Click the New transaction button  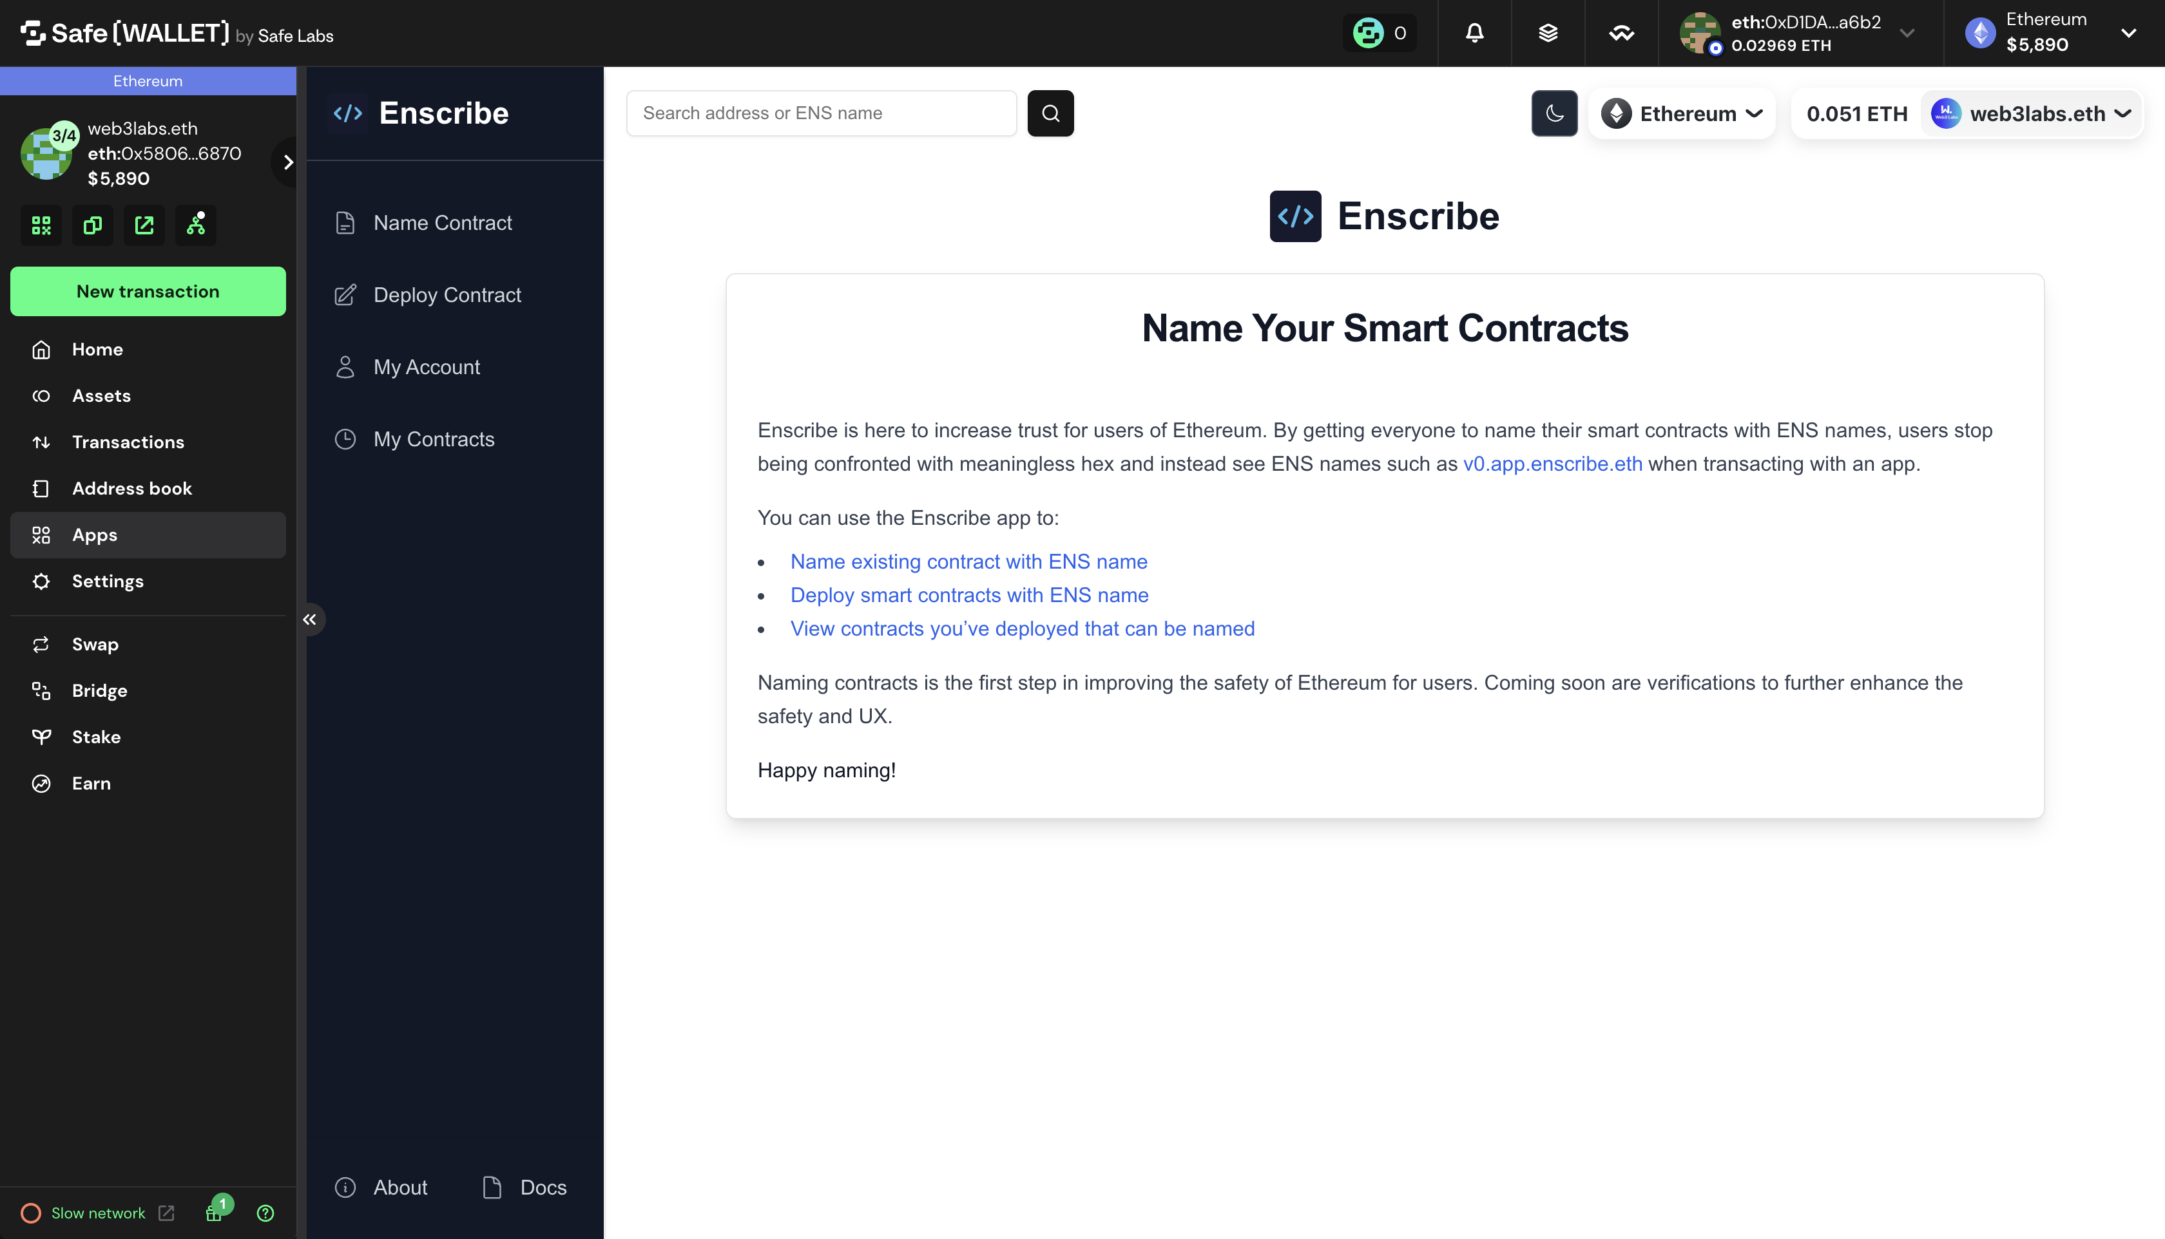pos(148,291)
